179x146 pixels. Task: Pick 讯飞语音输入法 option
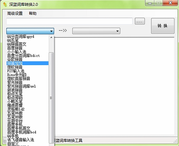(27, 140)
